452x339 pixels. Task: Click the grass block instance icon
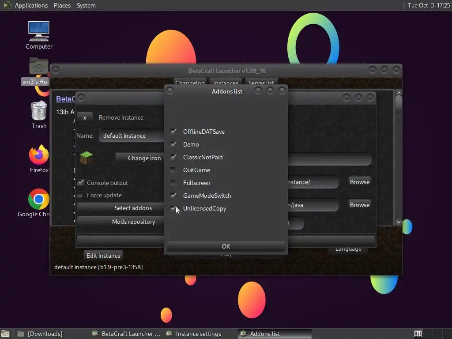(x=86, y=158)
